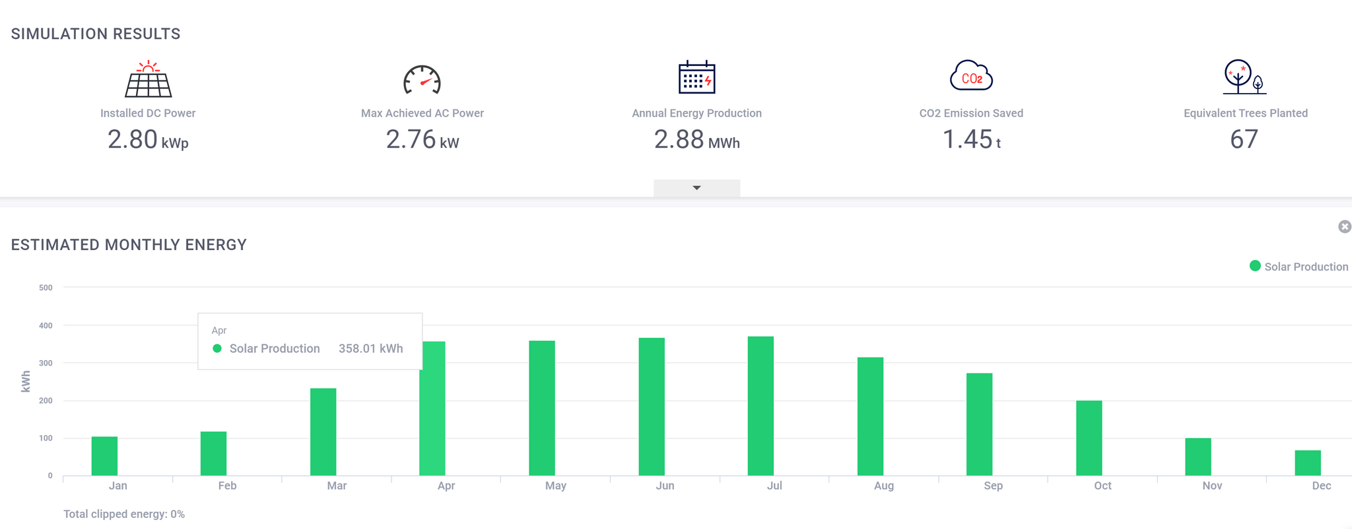Click the green Solar Production legend dot
The image size is (1352, 529).
pyautogui.click(x=1255, y=266)
